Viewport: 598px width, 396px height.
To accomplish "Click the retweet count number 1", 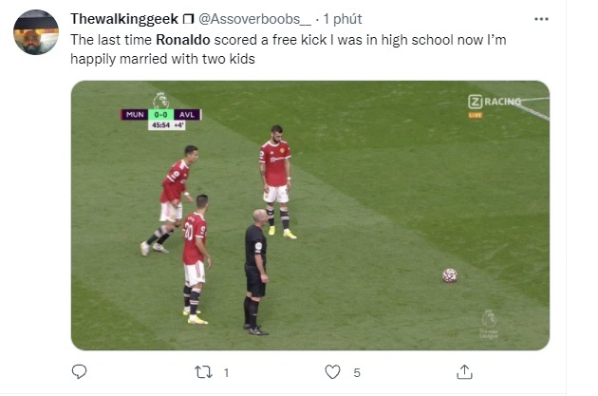I will 226,373.
